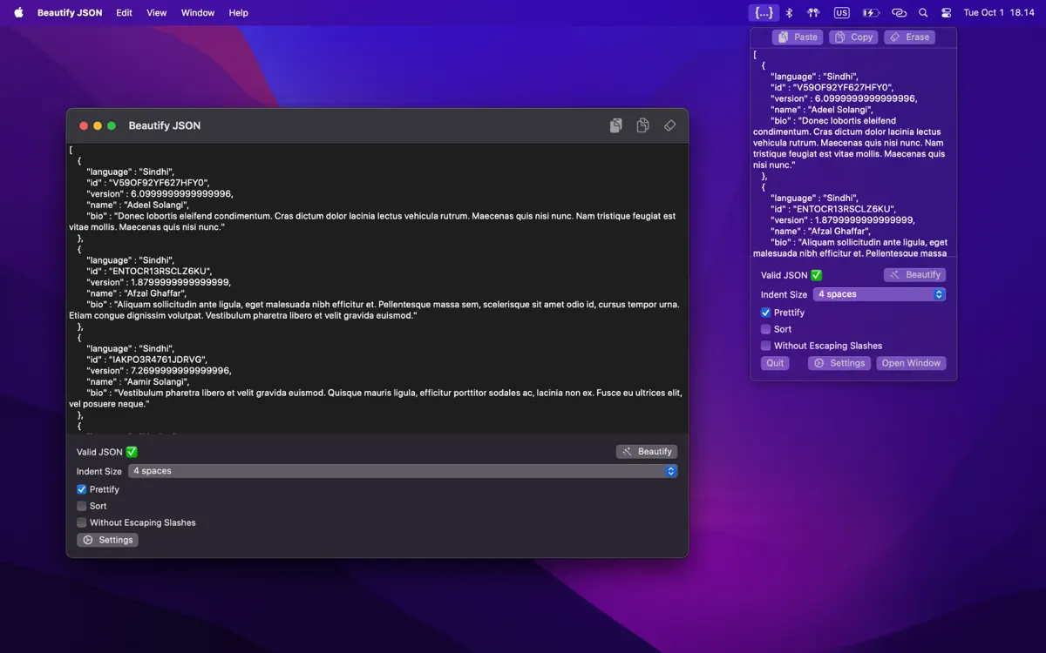Image resolution: width=1046 pixels, height=653 pixels.
Task: Click the "ENTOCR13RSCLZ6KU" id line in main window
Action: click(149, 271)
